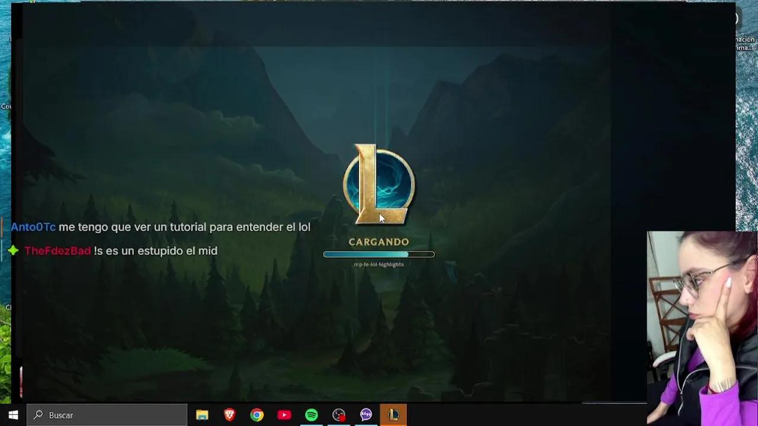
Task: Click the CARGANDO loading progress bar
Action: click(379, 254)
